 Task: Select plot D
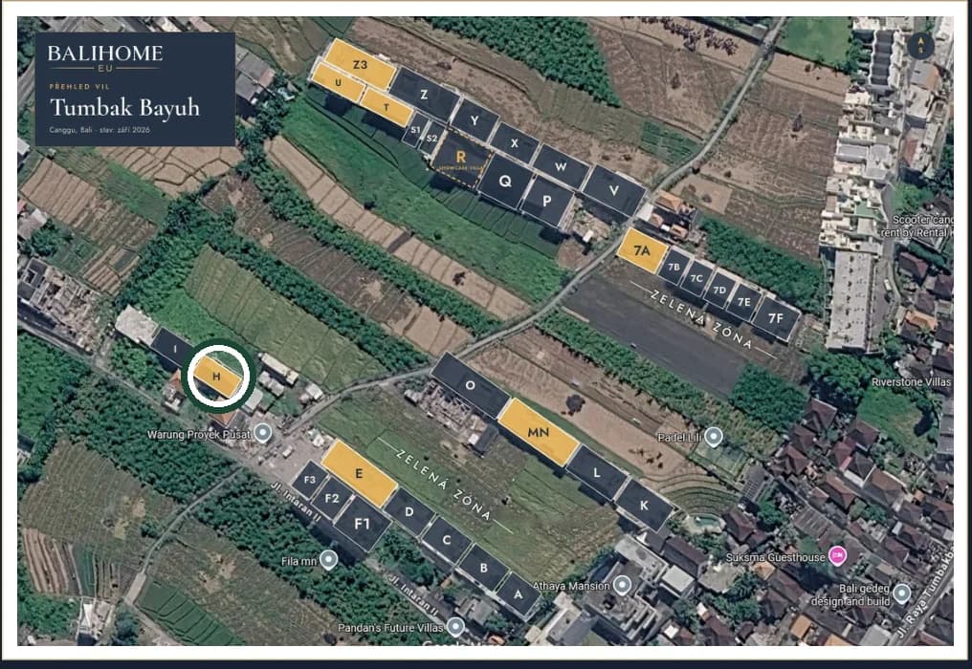(x=409, y=511)
